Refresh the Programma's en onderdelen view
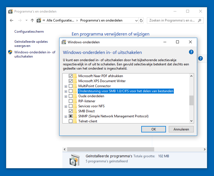This screenshot has width=214, height=176. 141,20
